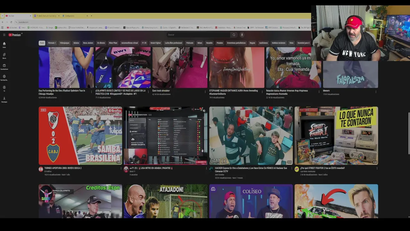
Task: Open ¿Por qué STREET FIGHTER 2 video title
Action: (323, 168)
